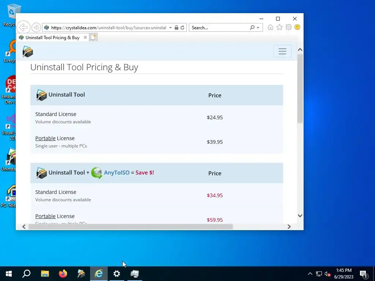Click the PC-Tele desktop shortcut
The height and width of the screenshot is (281, 375).
[9, 196]
